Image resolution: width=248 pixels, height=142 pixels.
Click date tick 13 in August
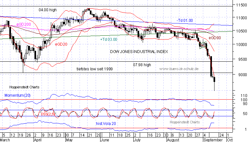pyautogui.click(x=182, y=135)
